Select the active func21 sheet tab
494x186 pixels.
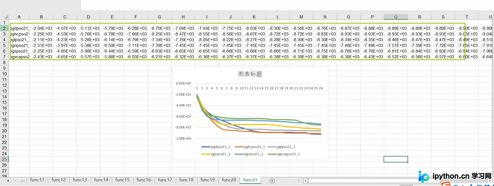[x=250, y=180]
